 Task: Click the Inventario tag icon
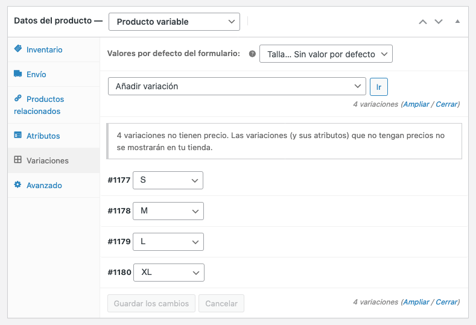click(18, 49)
